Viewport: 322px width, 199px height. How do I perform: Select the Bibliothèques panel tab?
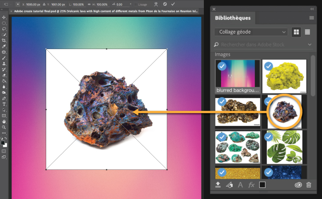[233, 18]
